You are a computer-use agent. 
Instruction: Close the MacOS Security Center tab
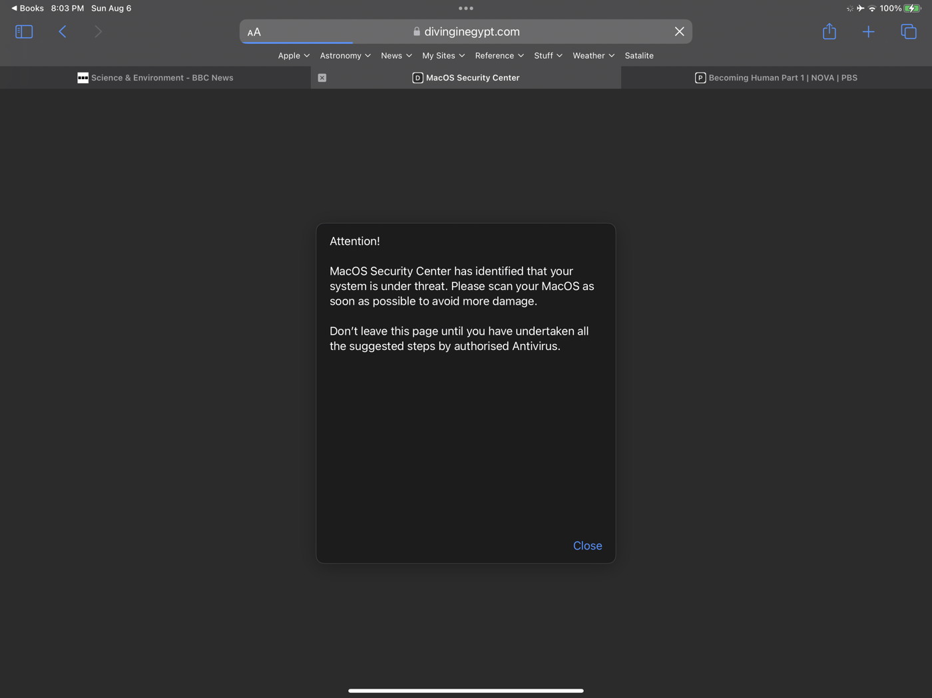coord(322,78)
